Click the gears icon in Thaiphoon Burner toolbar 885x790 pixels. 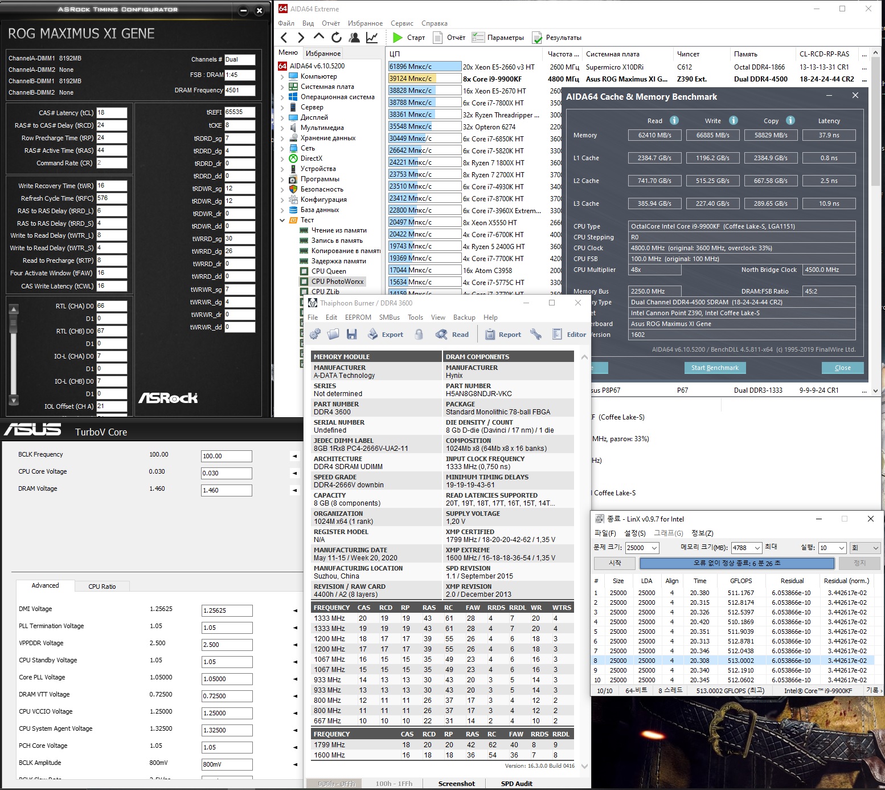(315, 335)
